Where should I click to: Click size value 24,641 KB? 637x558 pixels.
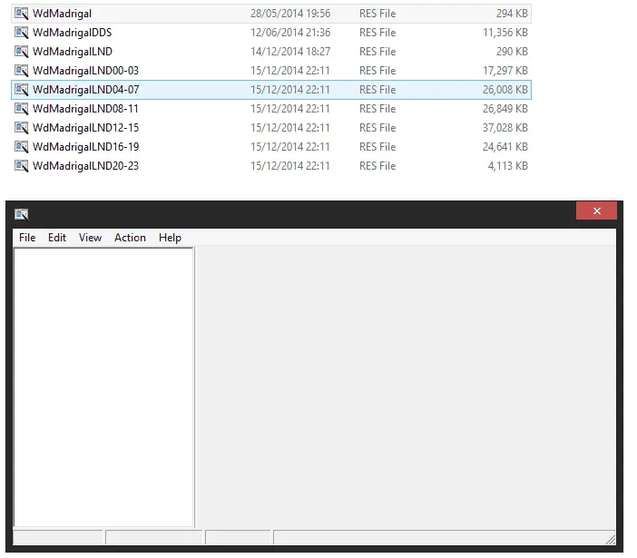coord(505,147)
